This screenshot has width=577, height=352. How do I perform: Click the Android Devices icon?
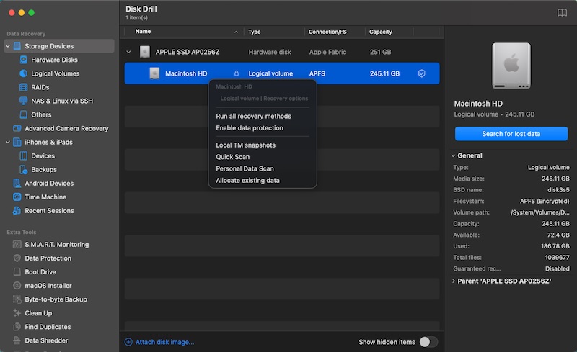17,183
